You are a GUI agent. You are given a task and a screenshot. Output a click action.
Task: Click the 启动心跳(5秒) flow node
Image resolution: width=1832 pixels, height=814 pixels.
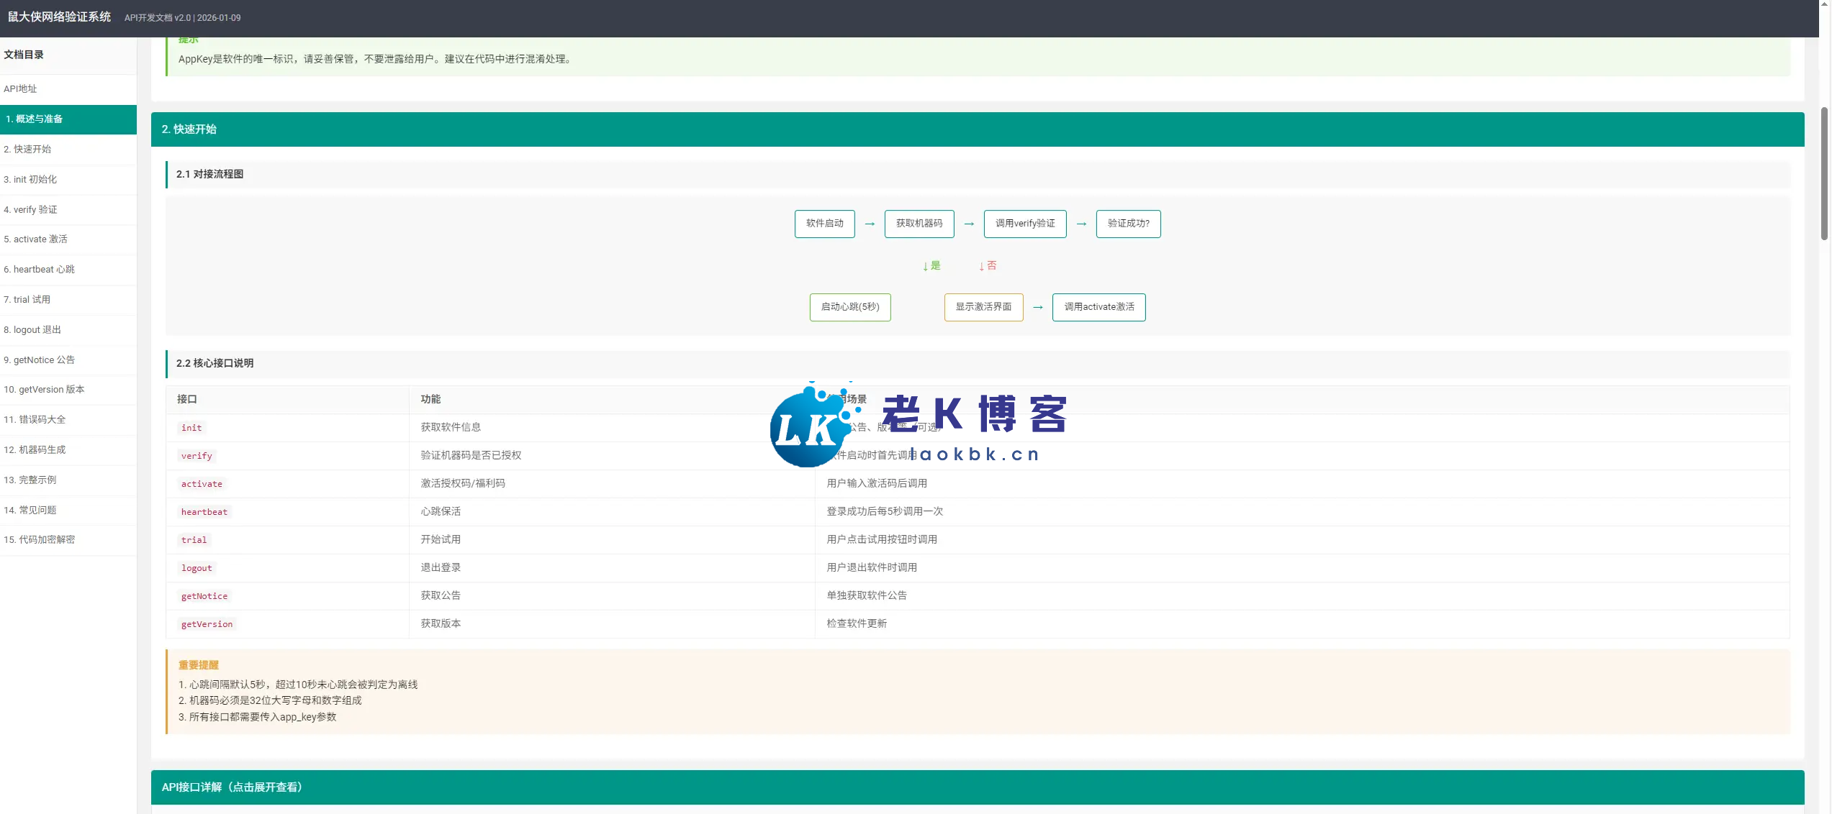click(849, 307)
